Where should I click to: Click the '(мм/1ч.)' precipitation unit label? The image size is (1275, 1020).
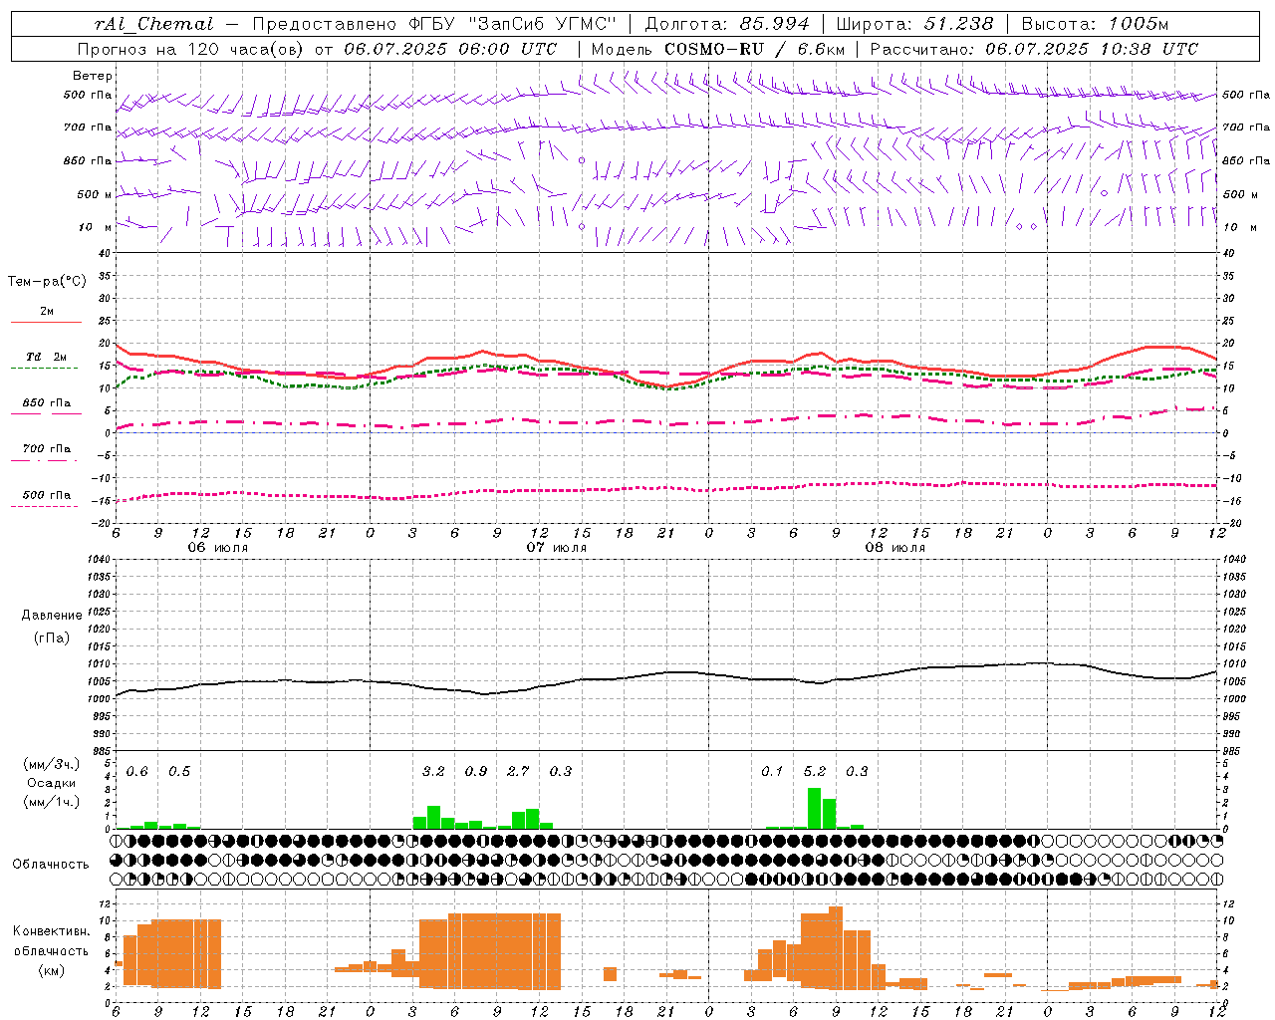pyautogui.click(x=52, y=802)
